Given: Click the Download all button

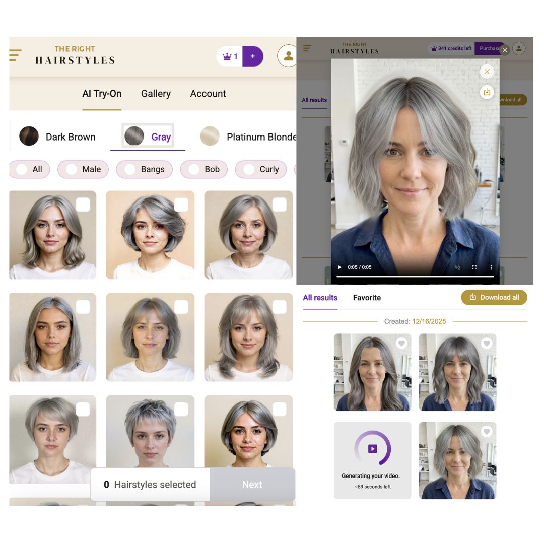Looking at the screenshot, I should point(494,297).
